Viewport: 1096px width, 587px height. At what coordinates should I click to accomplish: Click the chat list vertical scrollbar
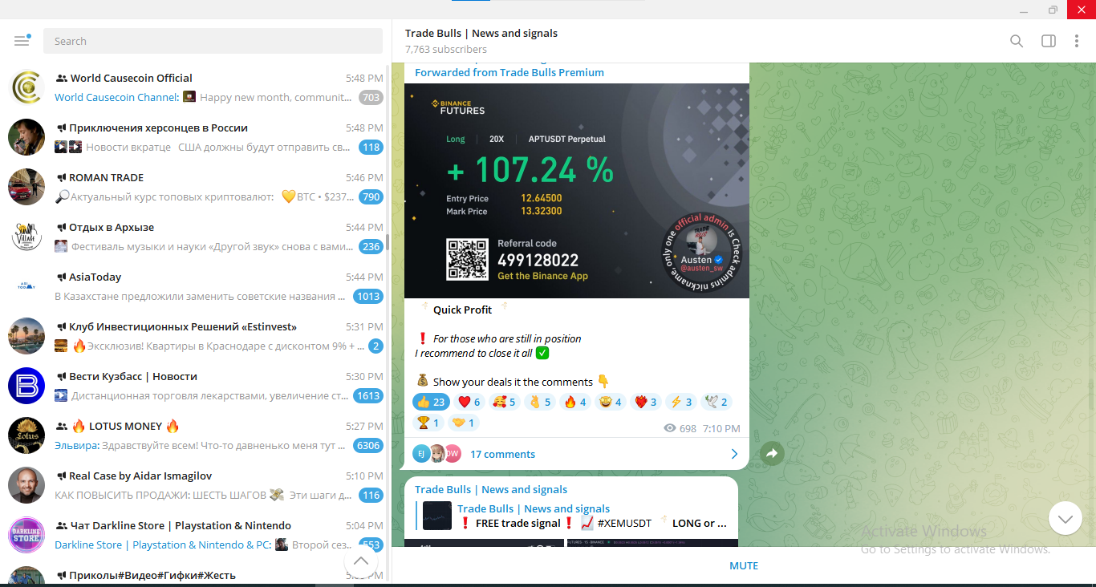pos(388,241)
